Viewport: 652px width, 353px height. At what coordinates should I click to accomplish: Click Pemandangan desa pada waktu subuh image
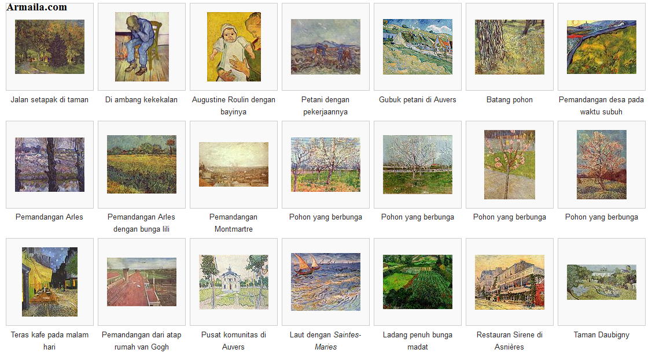(x=601, y=47)
